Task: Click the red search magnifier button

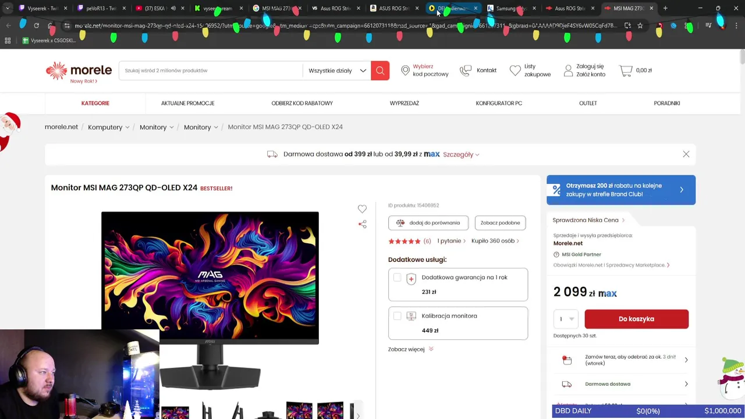Action: [380, 70]
